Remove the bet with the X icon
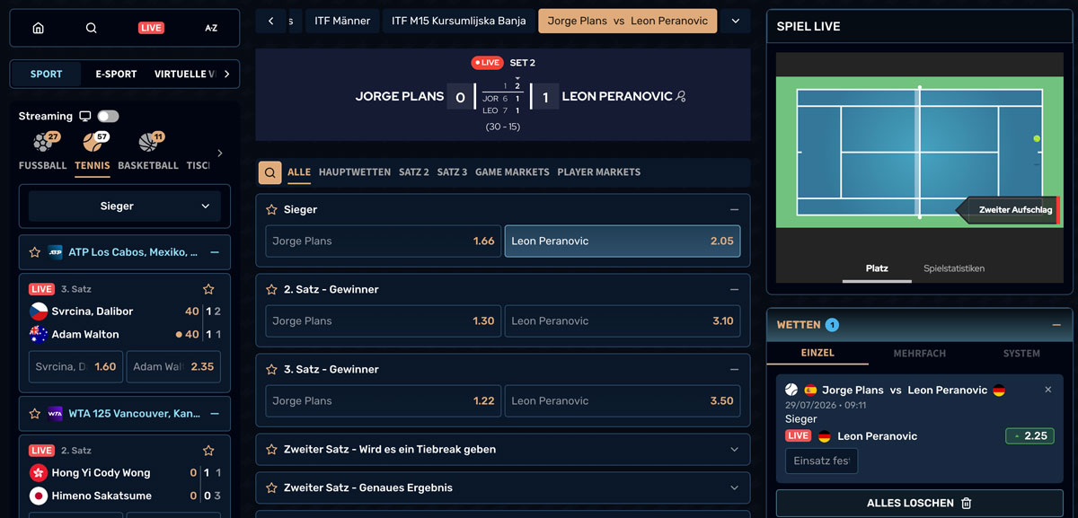 coord(1047,390)
